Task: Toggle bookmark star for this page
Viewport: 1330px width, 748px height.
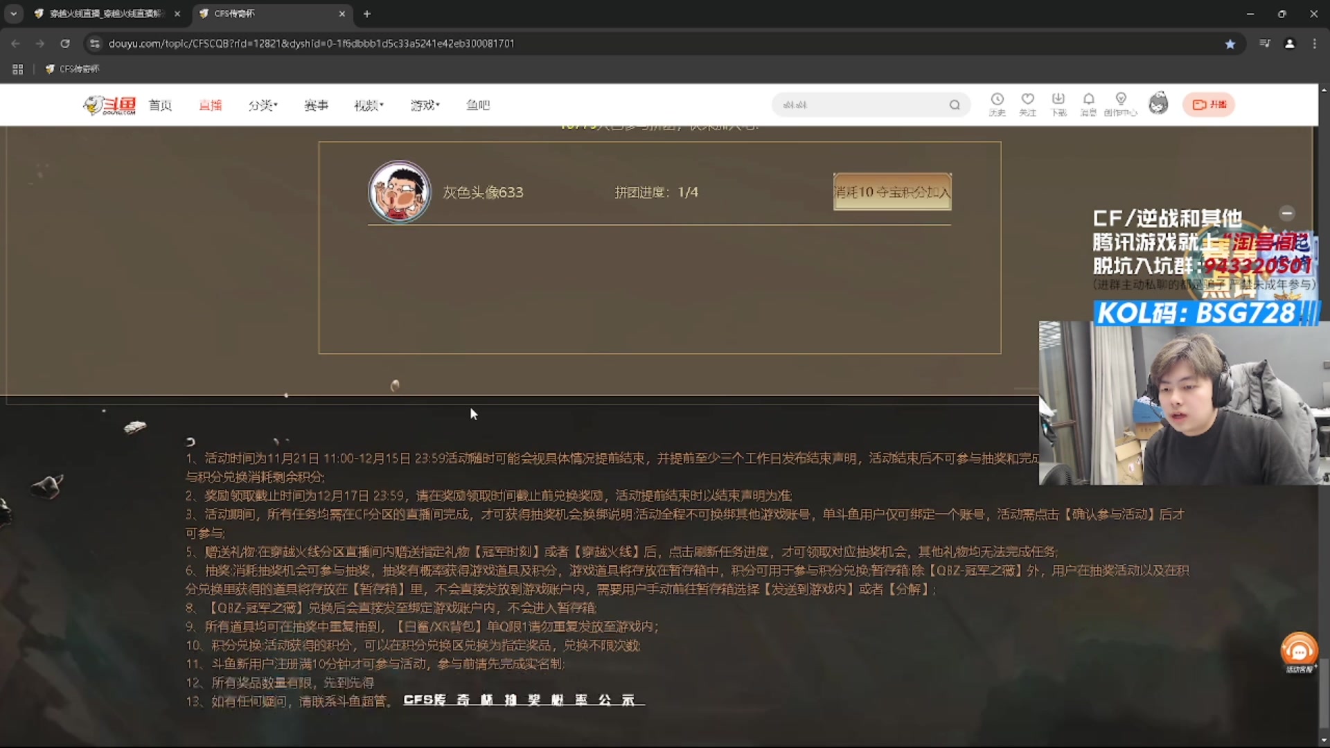Action: coord(1230,44)
